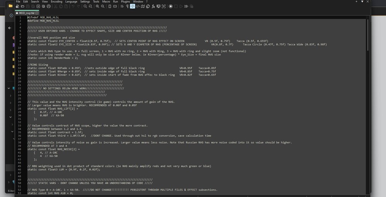Screen dimensions: 386x197
Task: Click the 'float3 LUM' declaration line
Action: (x=64, y=170)
